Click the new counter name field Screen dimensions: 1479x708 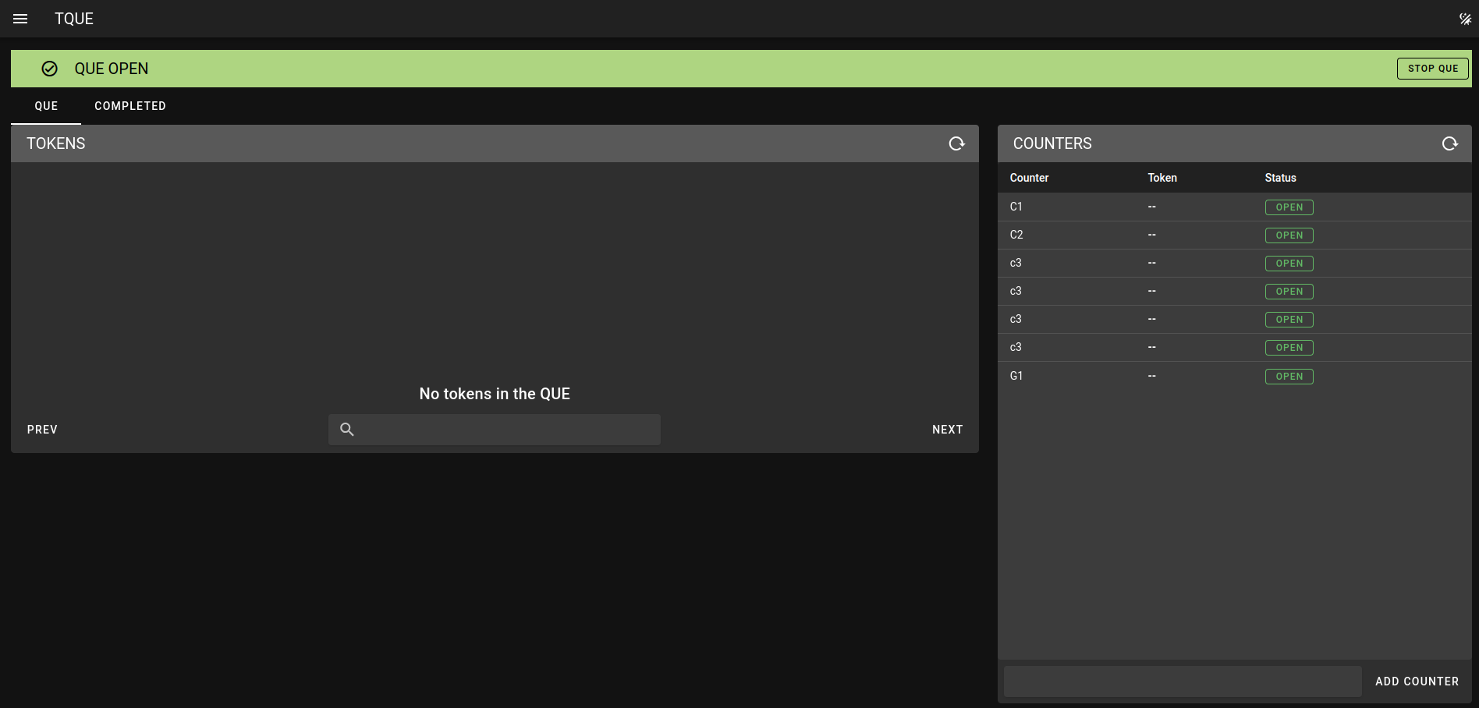click(x=1182, y=681)
